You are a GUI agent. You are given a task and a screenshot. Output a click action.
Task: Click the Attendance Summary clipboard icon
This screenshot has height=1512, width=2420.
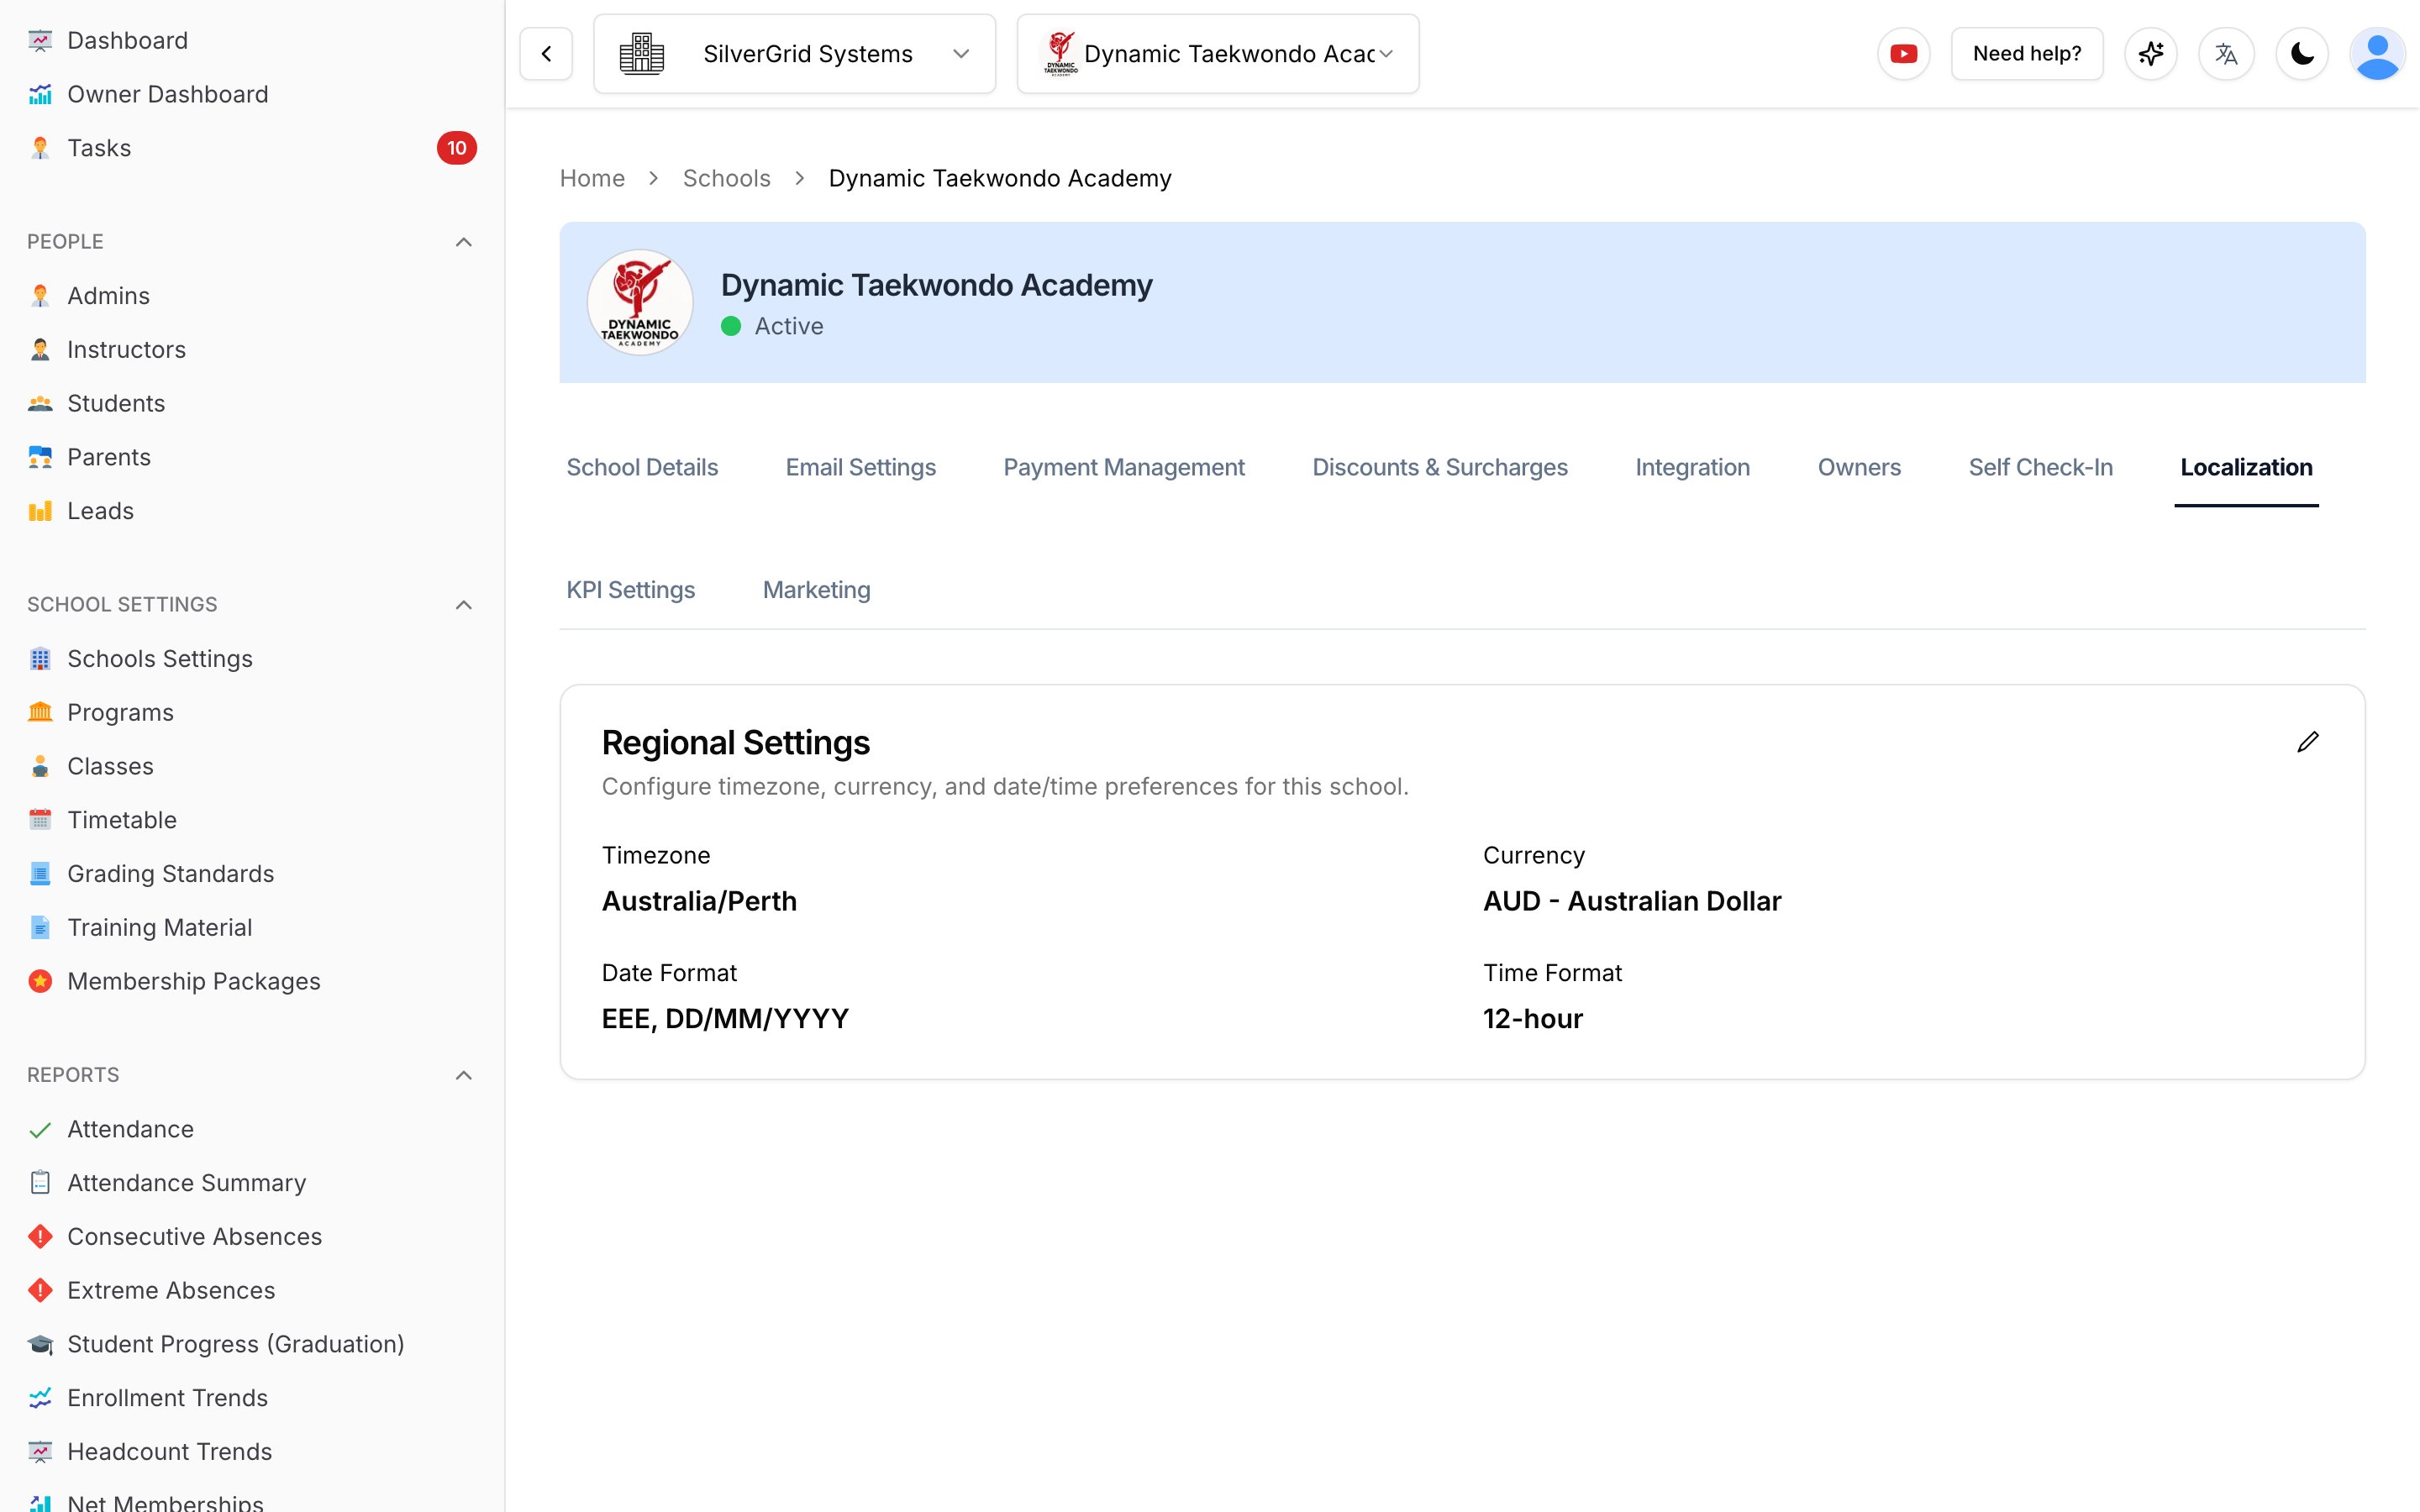pyautogui.click(x=40, y=1183)
